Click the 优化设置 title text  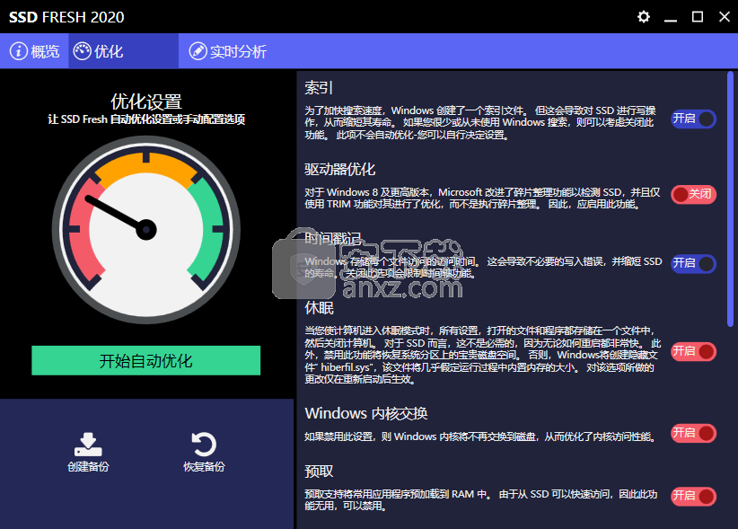tap(146, 101)
